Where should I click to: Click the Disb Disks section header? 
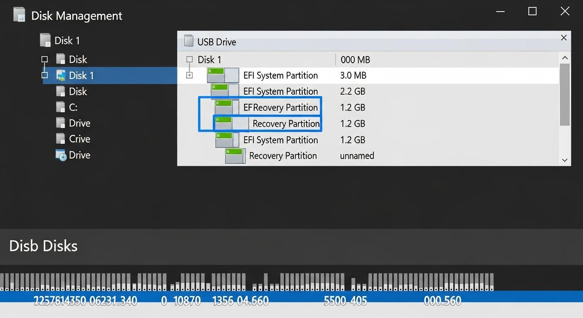pos(43,246)
